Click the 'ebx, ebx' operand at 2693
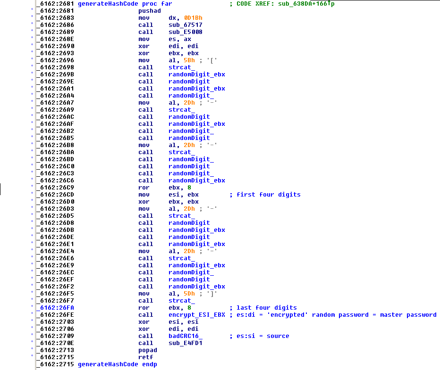Image resolution: width=440 pixels, height=370 pixels. pos(184,53)
